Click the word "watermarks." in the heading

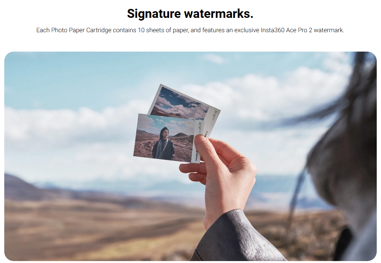tap(219, 14)
